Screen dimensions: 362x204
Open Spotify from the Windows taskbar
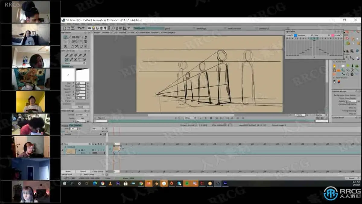188,183
